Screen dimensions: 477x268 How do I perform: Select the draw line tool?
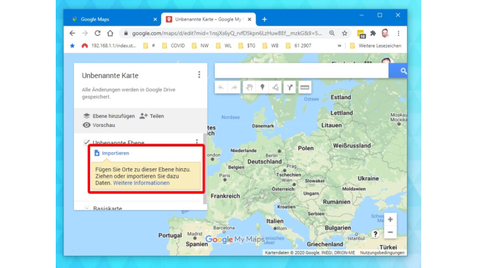coord(275,88)
